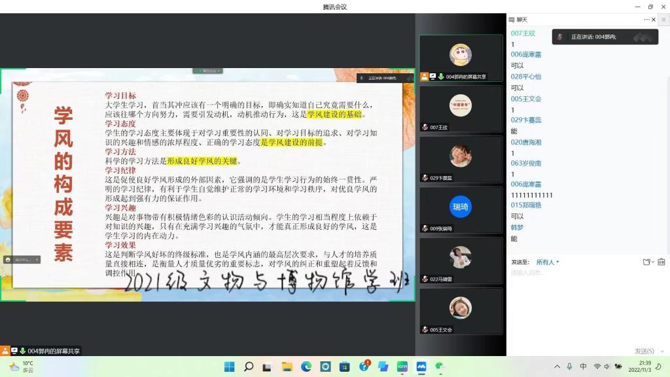Open Windows taskbar search
Screen dimensions: 670x377
click(248, 367)
